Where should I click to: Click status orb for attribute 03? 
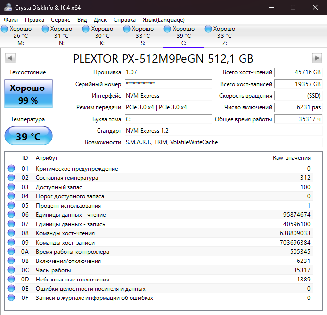point(11,187)
